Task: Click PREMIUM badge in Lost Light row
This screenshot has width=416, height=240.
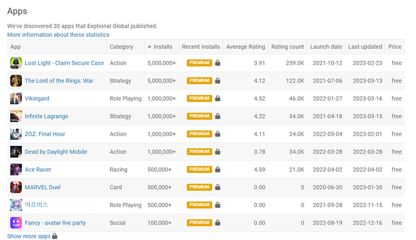Action: click(x=199, y=63)
